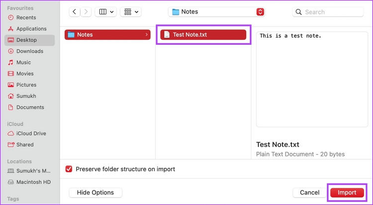Click the file preview text area

click(x=312, y=79)
